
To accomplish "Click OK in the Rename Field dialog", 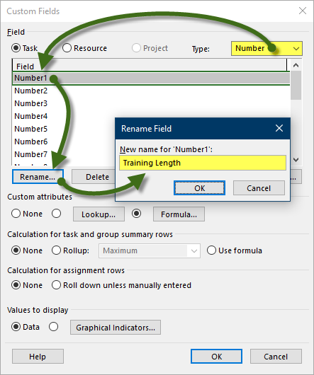I will pos(199,188).
